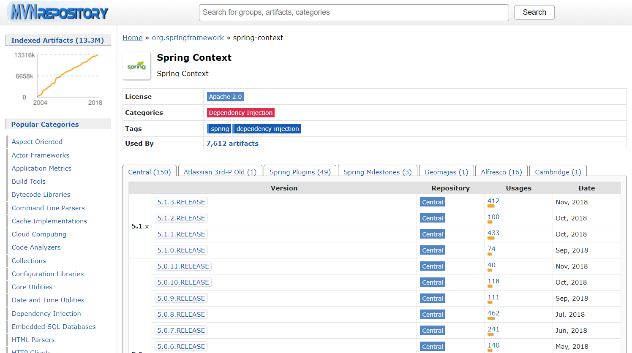This screenshot has height=353, width=632.
Task: Open the Alfresco (16) tab
Action: (x=501, y=172)
